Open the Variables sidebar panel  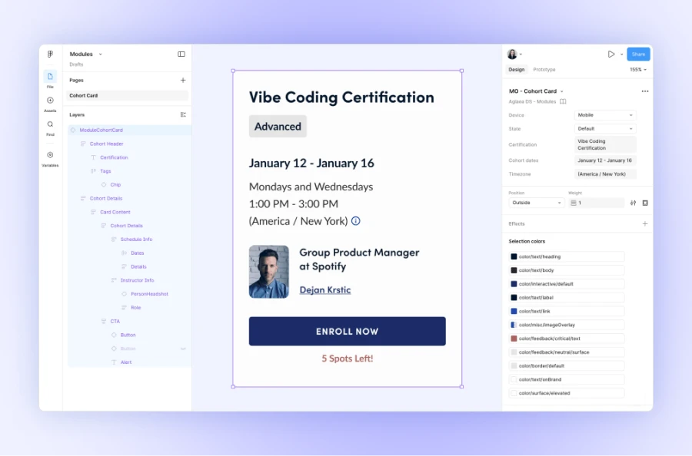50,155
